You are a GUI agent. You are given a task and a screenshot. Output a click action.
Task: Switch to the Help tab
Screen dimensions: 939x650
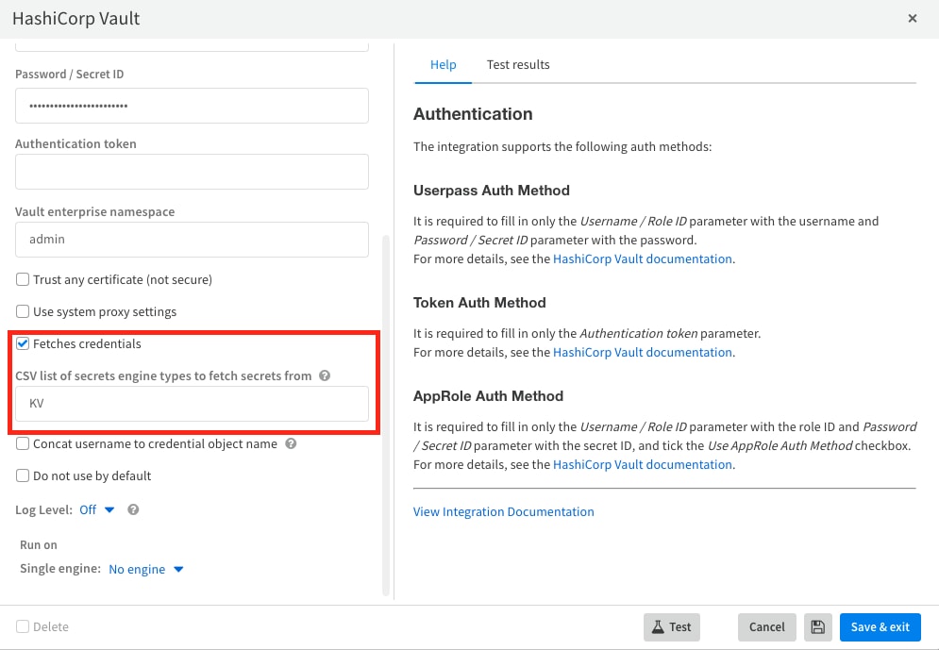(444, 65)
